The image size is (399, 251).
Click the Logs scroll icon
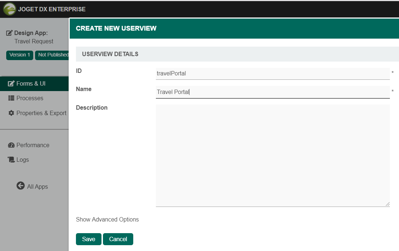point(11,160)
